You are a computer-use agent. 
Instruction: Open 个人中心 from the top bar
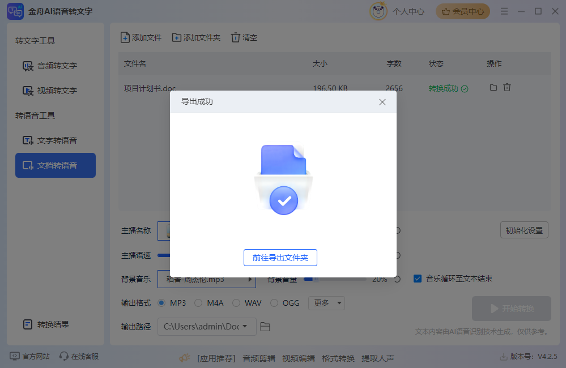click(408, 11)
